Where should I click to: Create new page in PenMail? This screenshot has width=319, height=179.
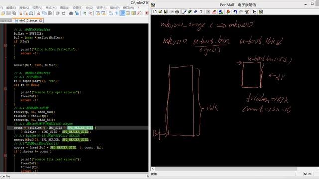(x=155, y=12)
